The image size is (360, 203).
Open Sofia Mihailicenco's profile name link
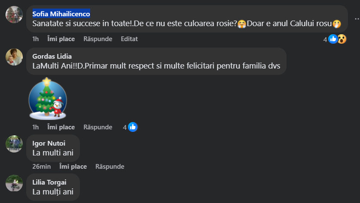61,13
